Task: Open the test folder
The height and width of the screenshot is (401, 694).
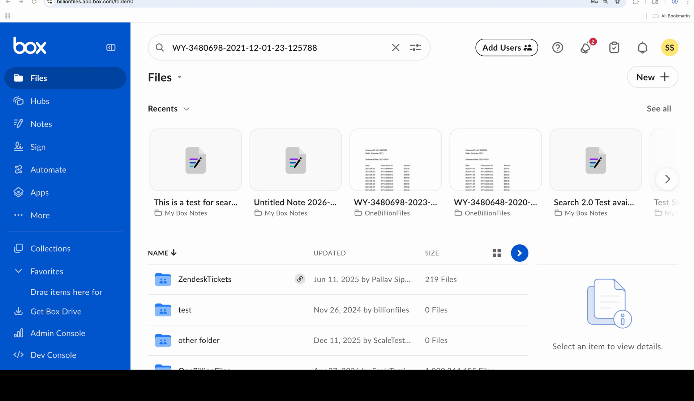Action: point(185,310)
